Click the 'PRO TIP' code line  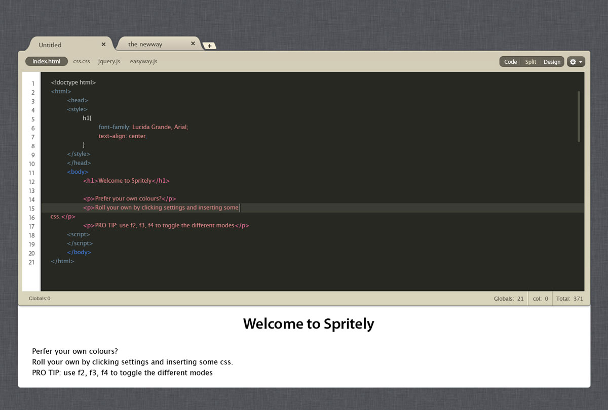166,225
